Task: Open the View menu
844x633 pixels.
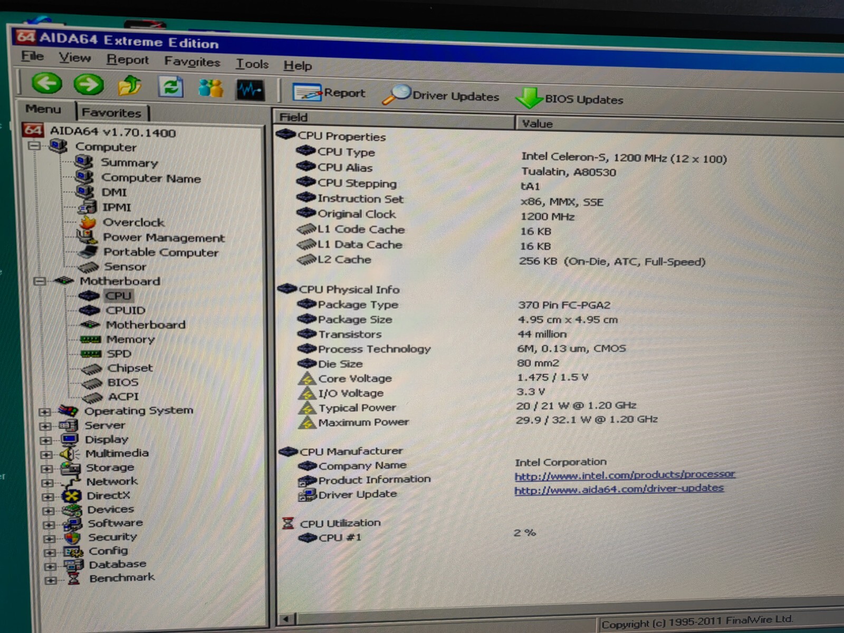Action: (x=74, y=57)
